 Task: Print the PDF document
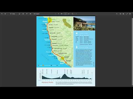pyautogui.click(x=120, y=14)
